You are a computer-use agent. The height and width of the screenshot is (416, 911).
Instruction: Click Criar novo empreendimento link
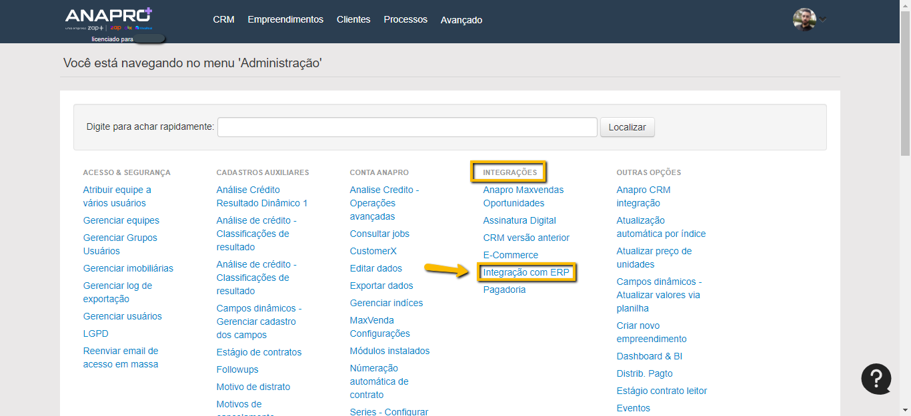[x=651, y=332]
